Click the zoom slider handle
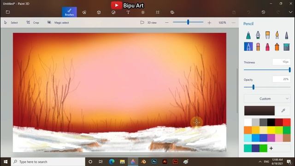The height and width of the screenshot is (166, 295). 188,22
